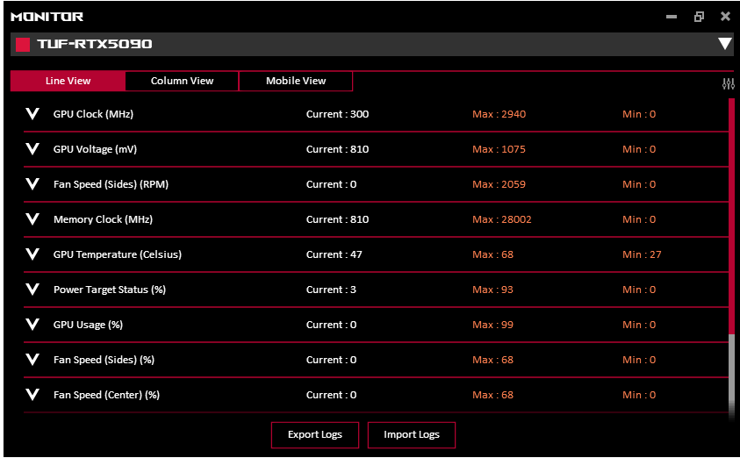Click the Fan Speed (Sides) (RPM) label
The width and height of the screenshot is (740, 458).
click(111, 184)
